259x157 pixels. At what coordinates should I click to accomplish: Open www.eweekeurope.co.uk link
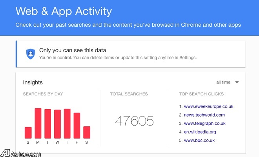click(209, 106)
